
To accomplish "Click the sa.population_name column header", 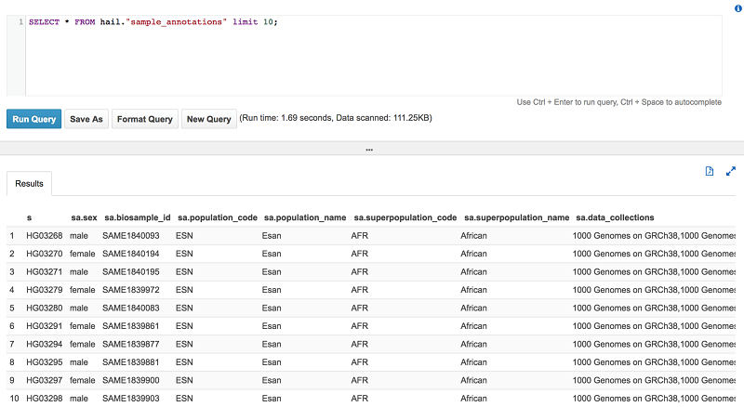I will pyautogui.click(x=304, y=217).
